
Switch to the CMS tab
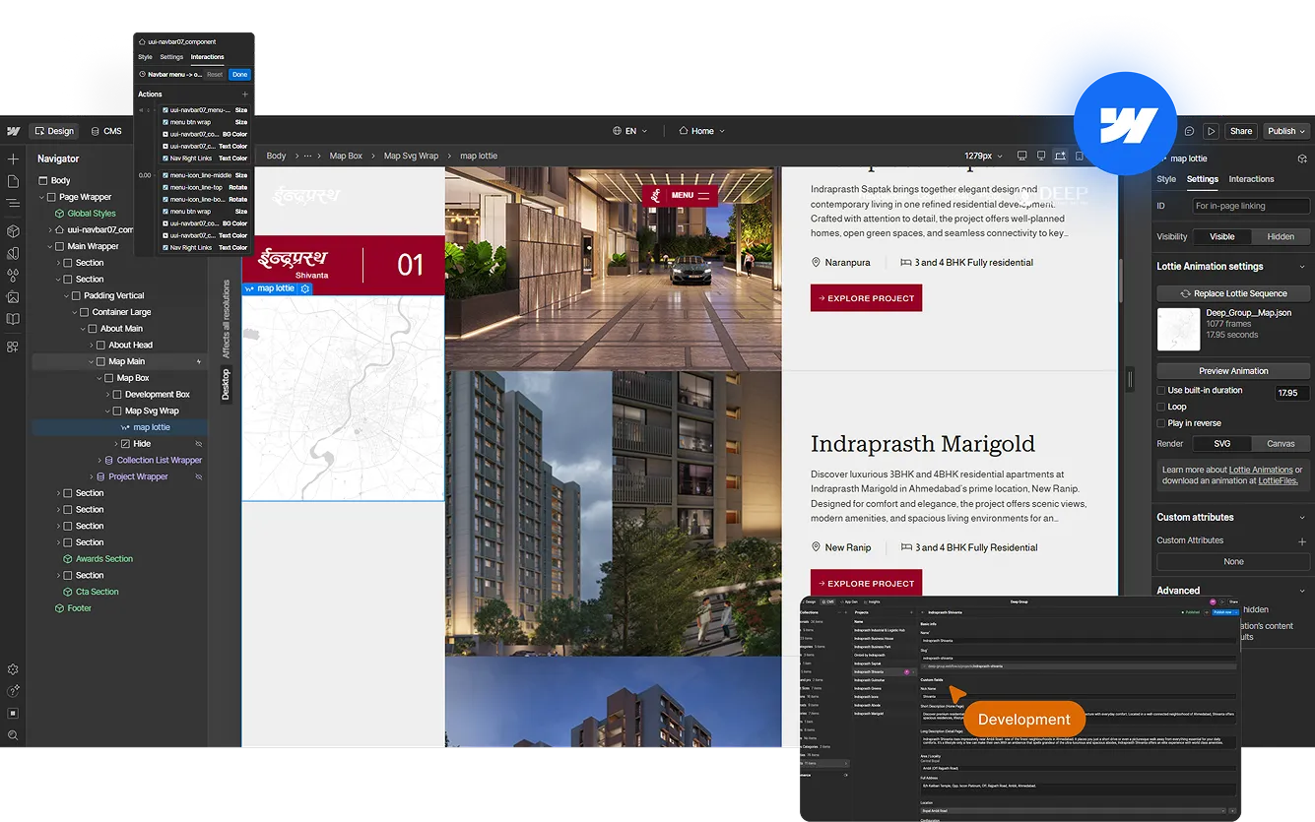click(107, 130)
